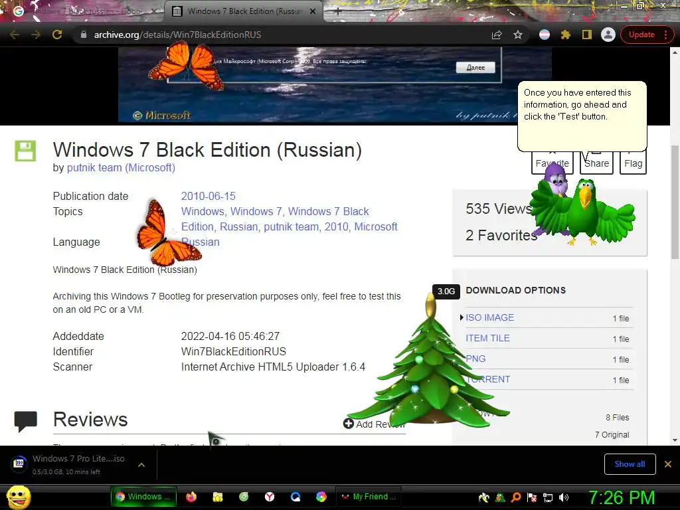Switch to 'My Friend ...' taskbar window
The width and height of the screenshot is (680, 510).
coord(369,497)
